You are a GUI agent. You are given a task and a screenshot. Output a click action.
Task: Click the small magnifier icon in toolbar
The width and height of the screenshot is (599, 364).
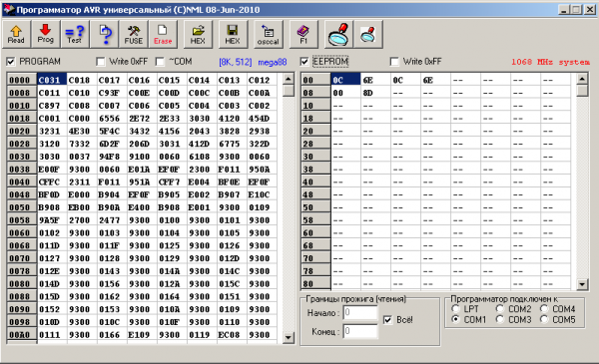(367, 34)
